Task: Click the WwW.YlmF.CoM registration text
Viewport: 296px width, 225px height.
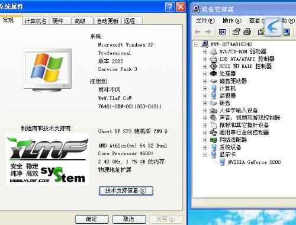Action: [x=115, y=98]
